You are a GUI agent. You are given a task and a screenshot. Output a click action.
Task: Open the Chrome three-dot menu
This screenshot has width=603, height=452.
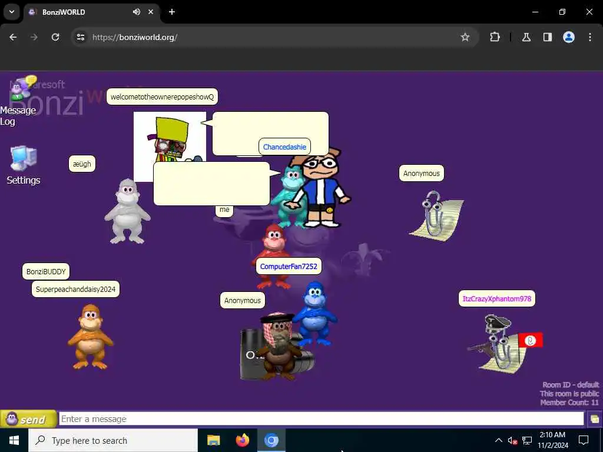(x=590, y=37)
